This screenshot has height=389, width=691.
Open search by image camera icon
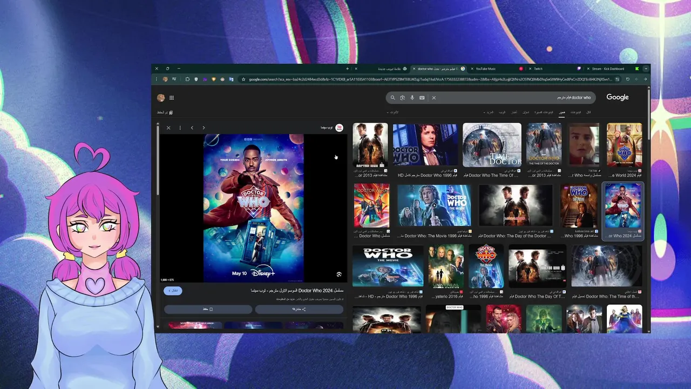402,98
